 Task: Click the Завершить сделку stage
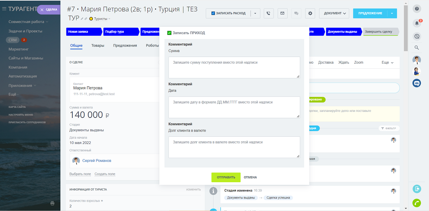tap(381, 32)
